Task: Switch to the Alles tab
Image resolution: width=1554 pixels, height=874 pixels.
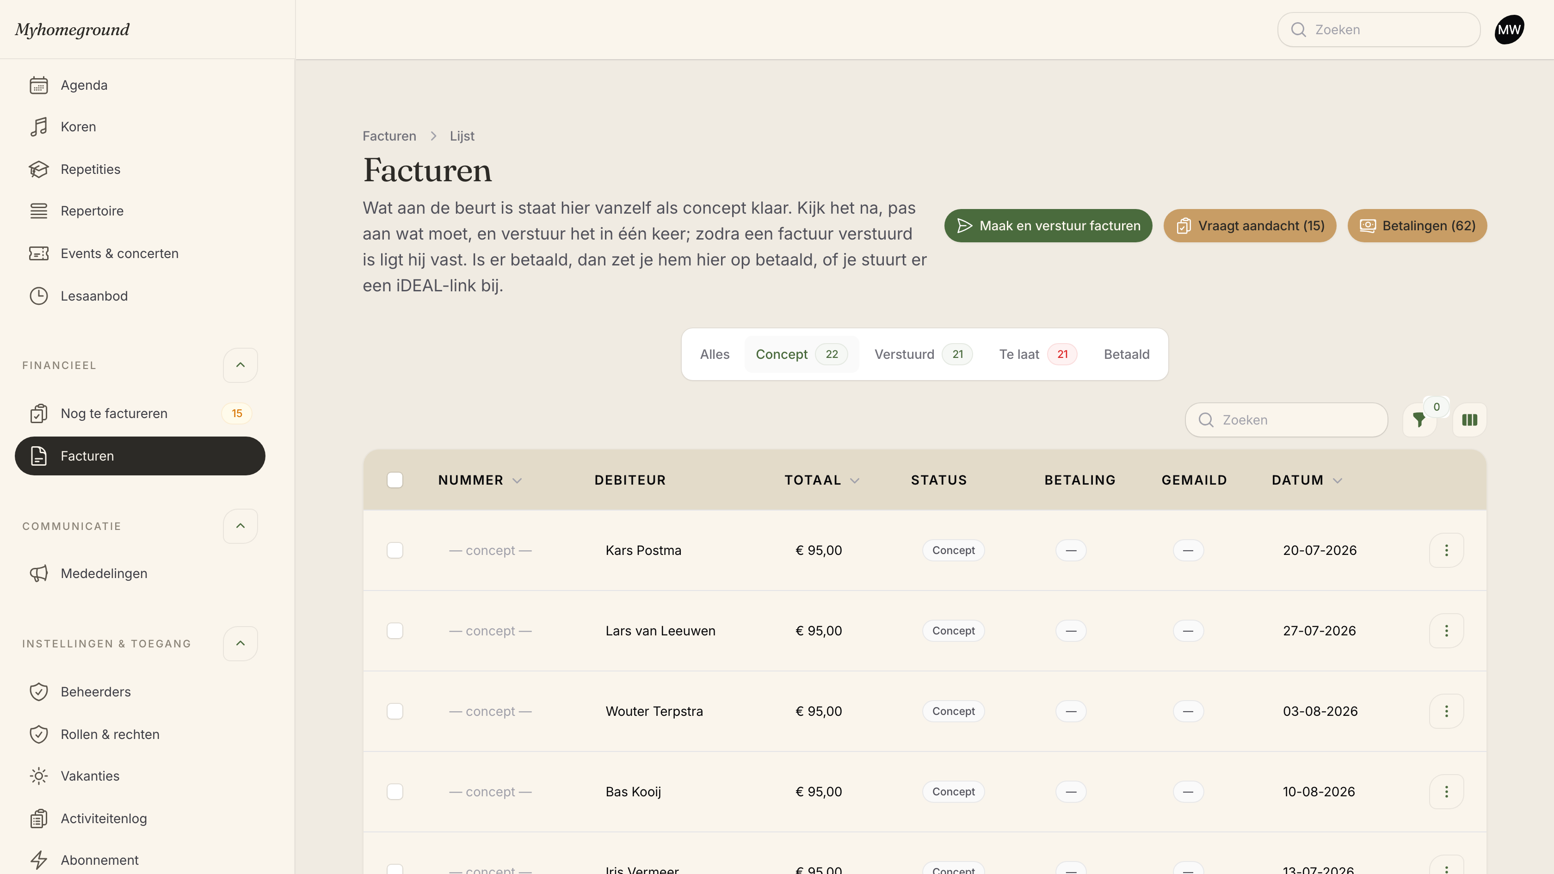Action: [x=714, y=354]
